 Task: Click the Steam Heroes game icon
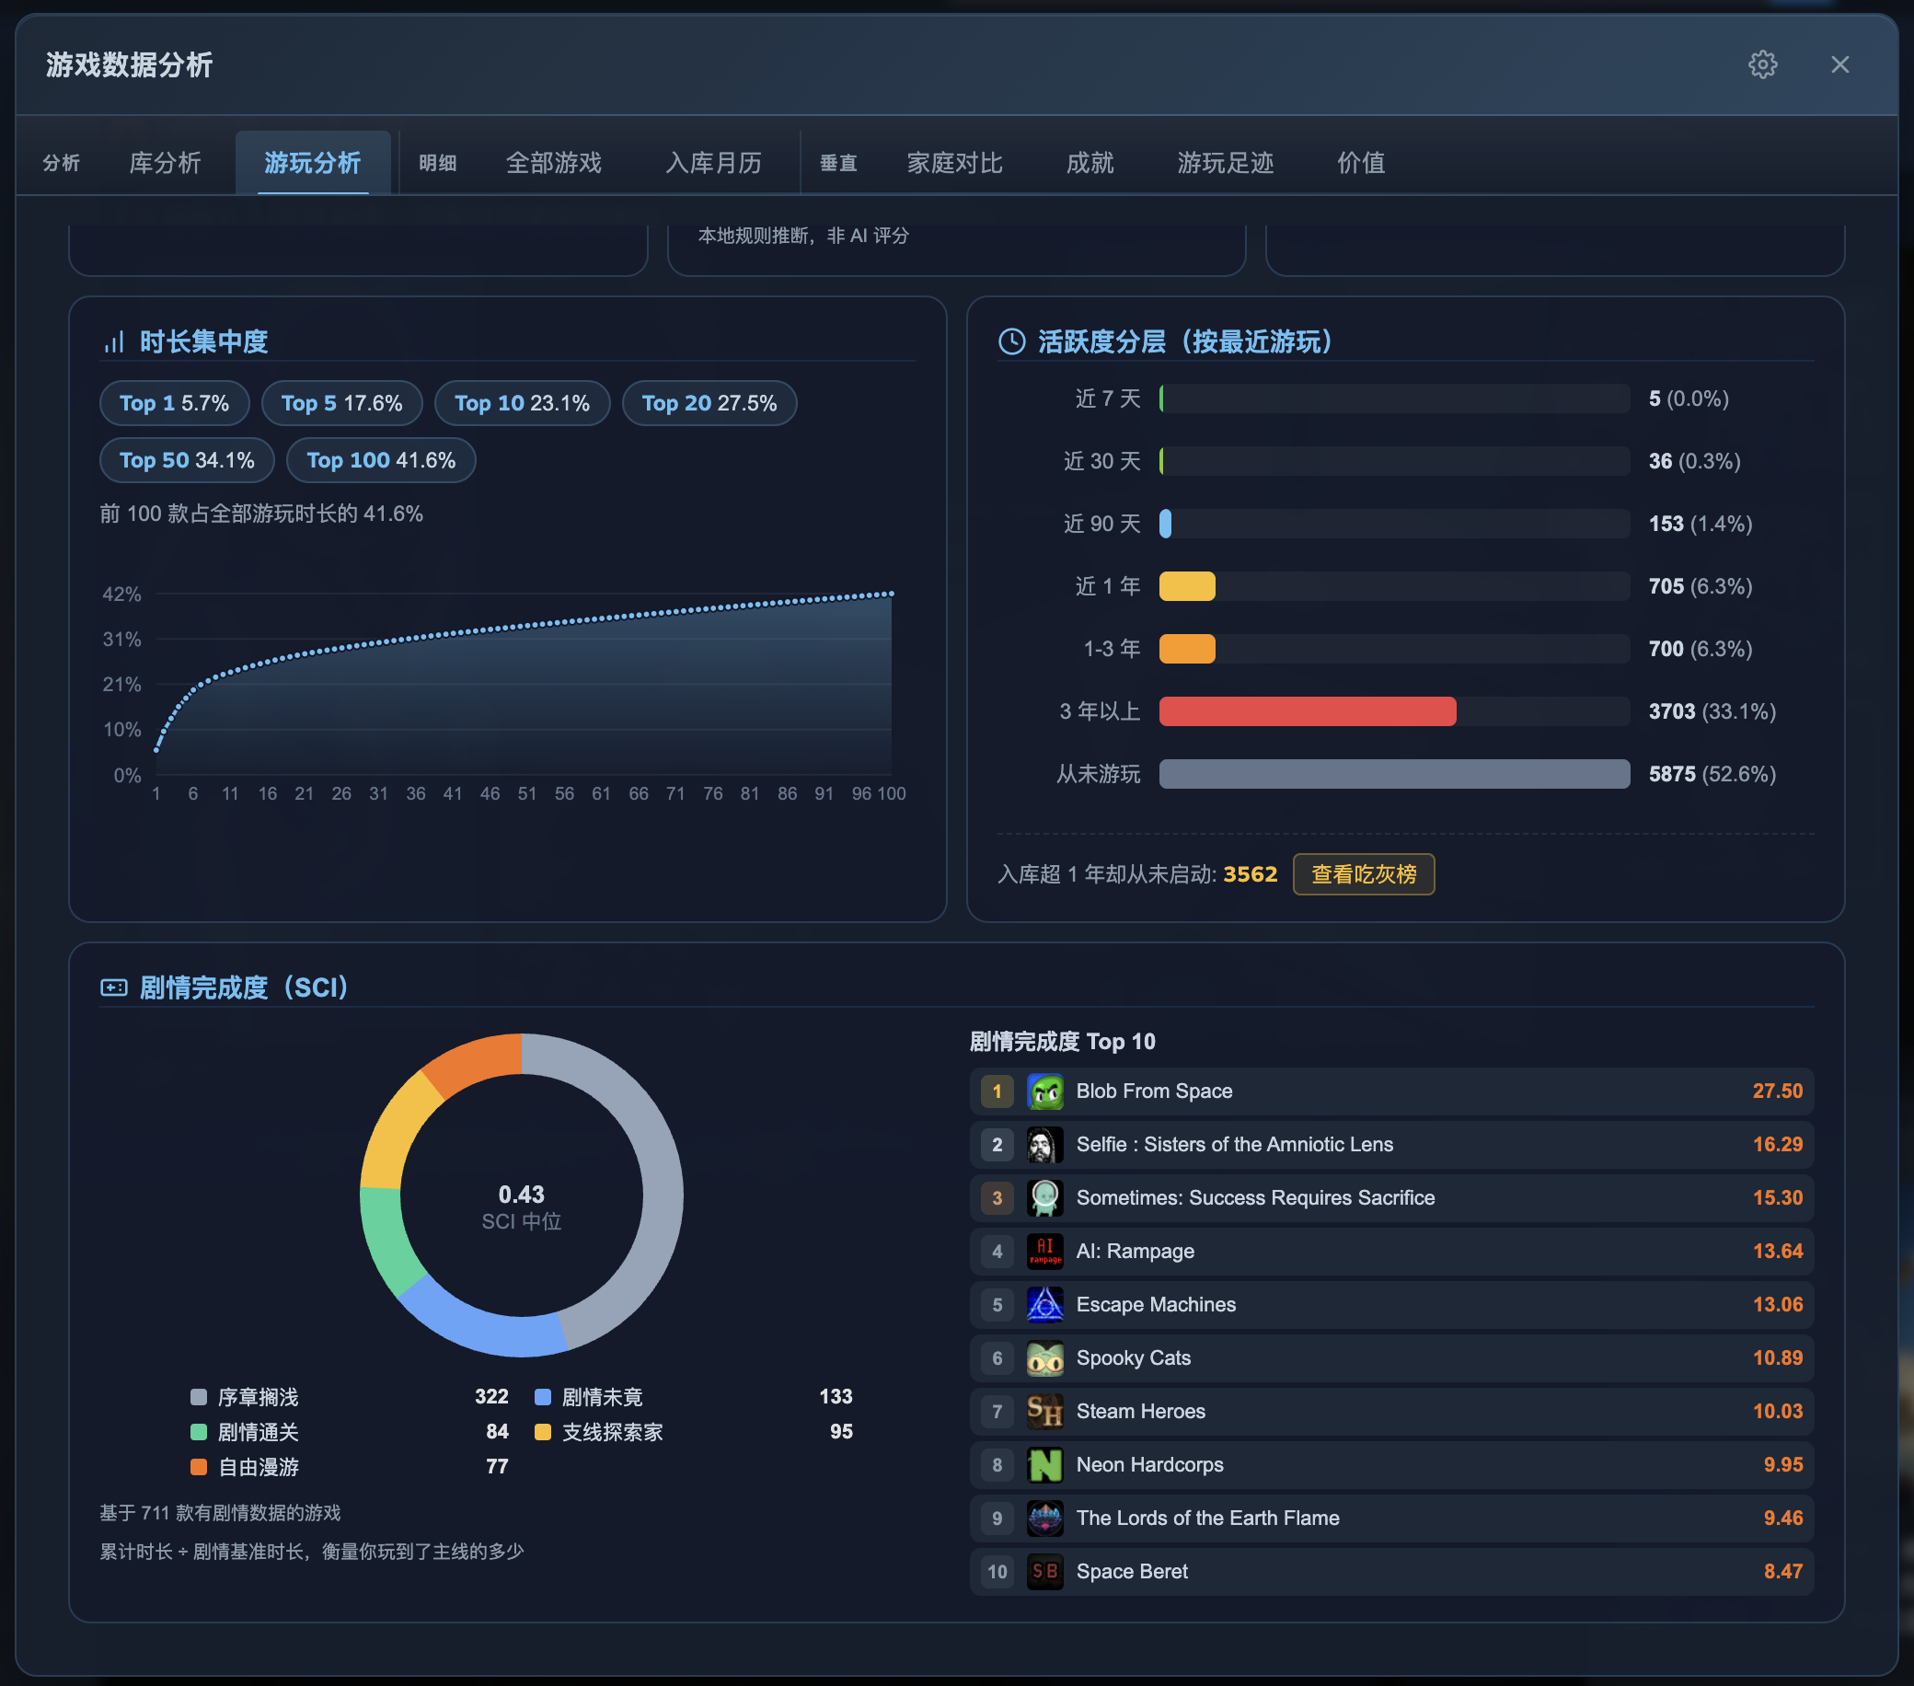click(x=1044, y=1412)
